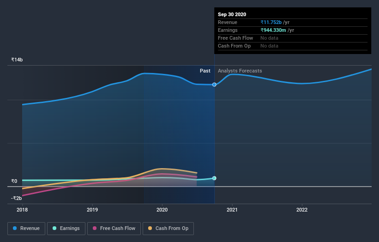Click the 2019 x-axis label
The width and height of the screenshot is (379, 242).
92,210
